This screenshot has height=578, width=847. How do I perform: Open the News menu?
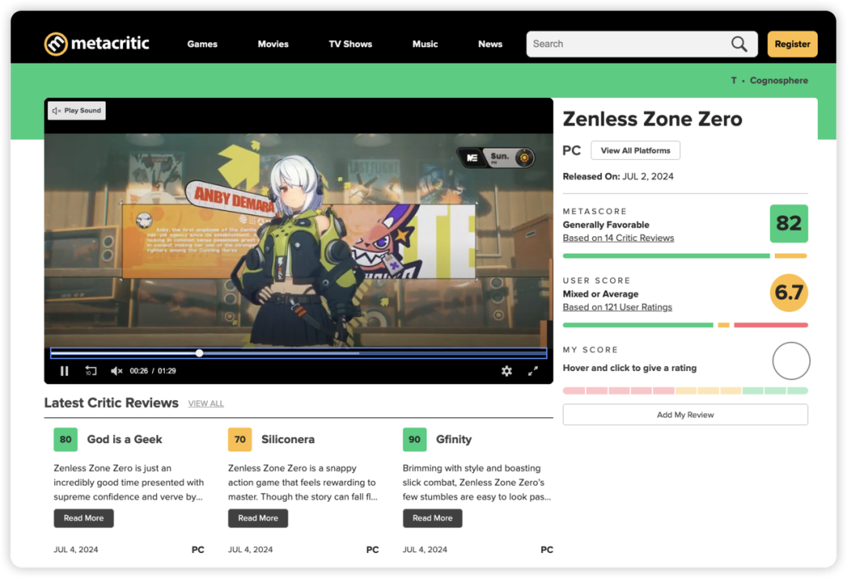[x=490, y=44]
